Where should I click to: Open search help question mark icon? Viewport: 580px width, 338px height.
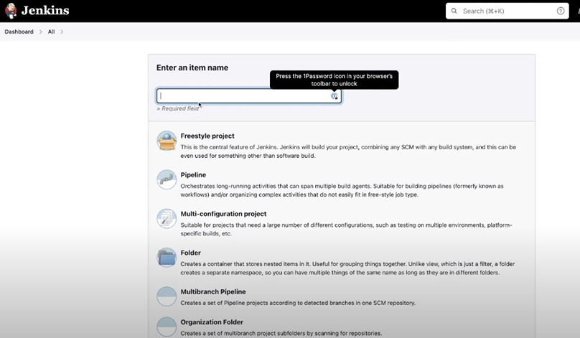click(561, 11)
